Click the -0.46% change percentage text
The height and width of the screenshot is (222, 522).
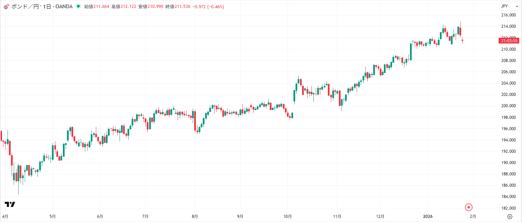click(x=215, y=6)
